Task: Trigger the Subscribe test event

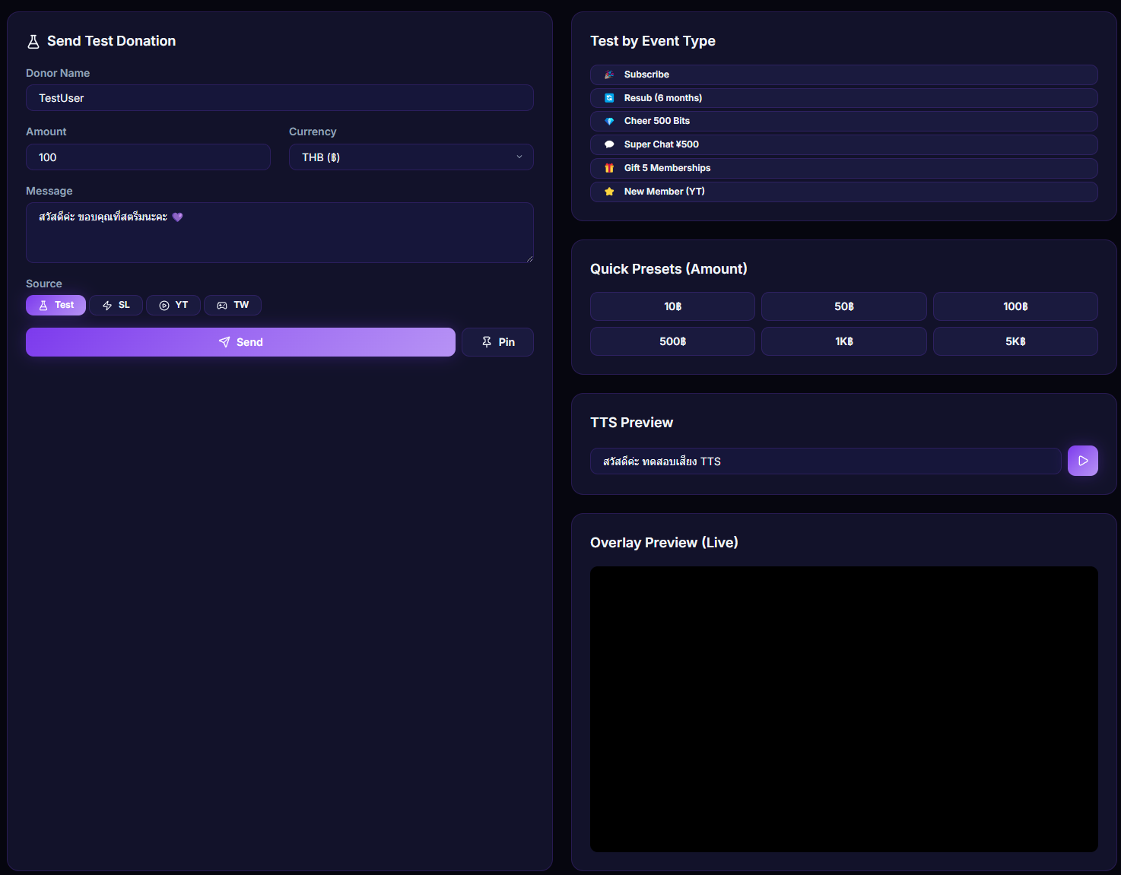Action: (x=844, y=75)
